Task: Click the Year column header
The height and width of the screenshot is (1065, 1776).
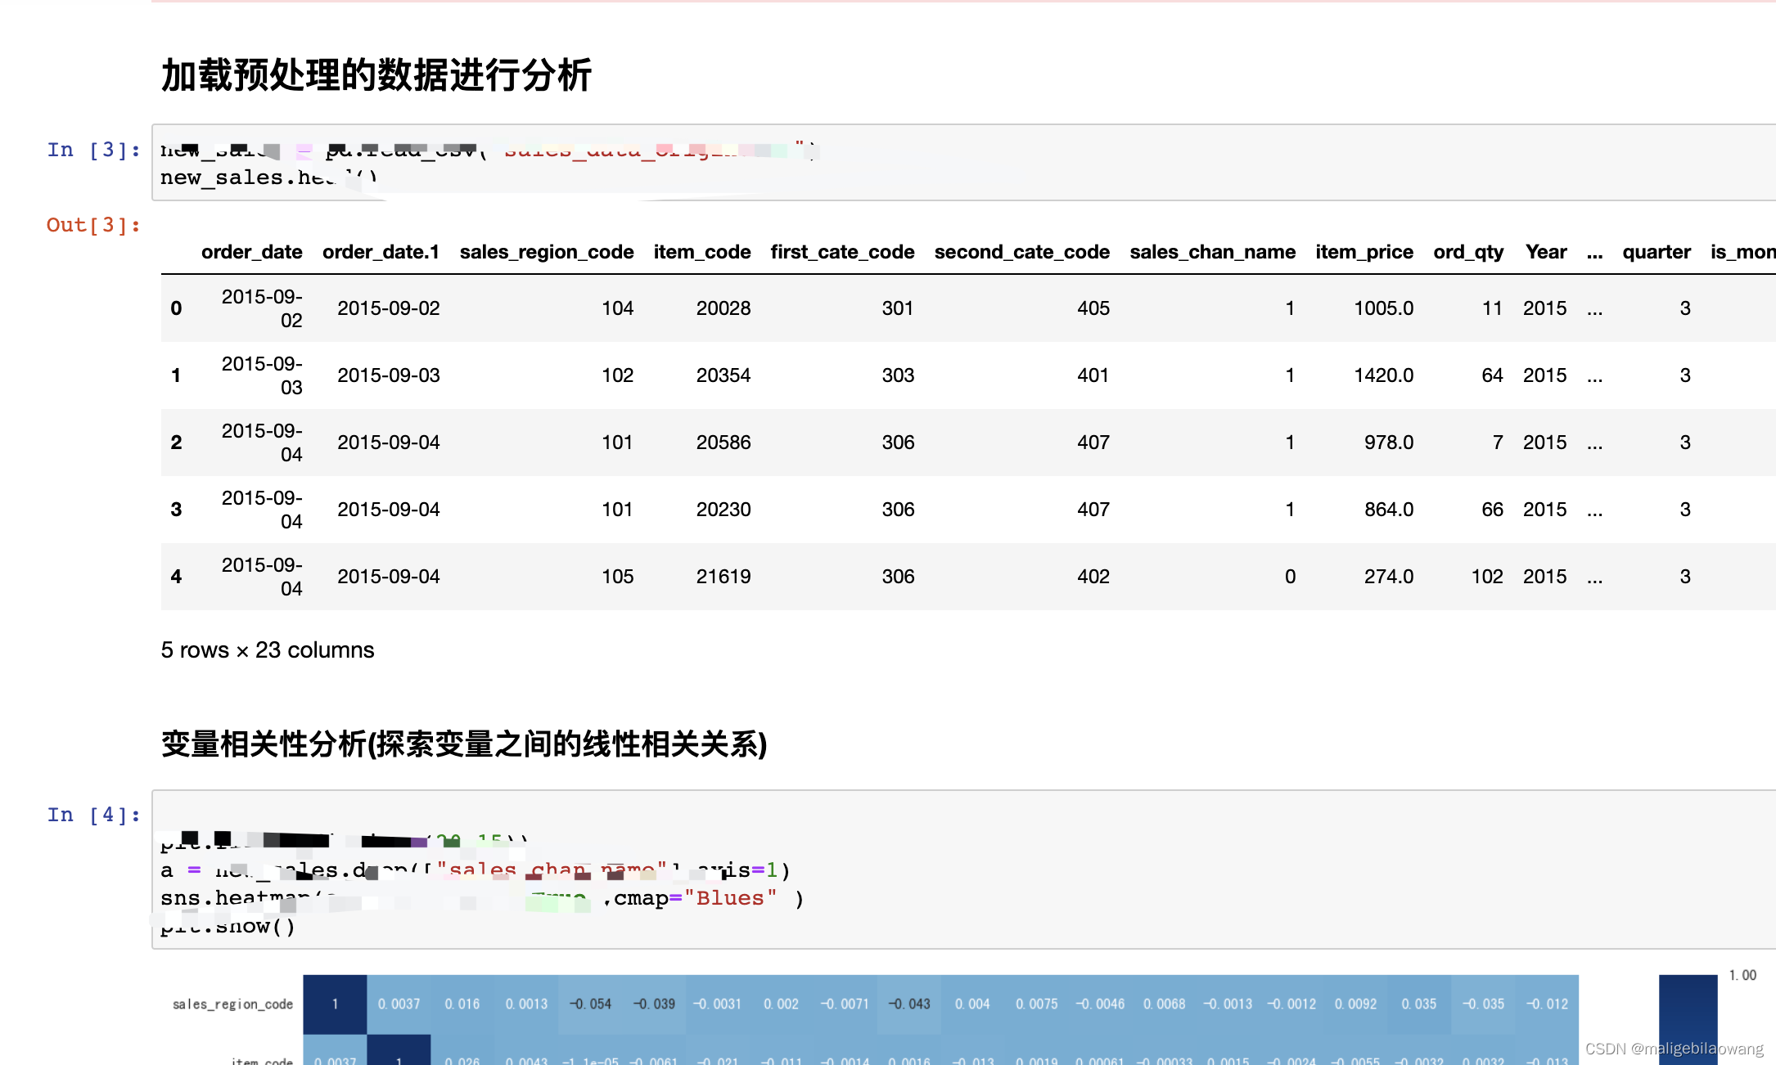Action: point(1546,252)
